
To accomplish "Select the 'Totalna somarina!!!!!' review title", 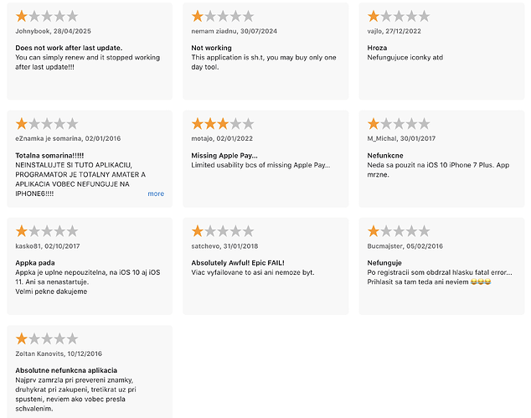I will point(49,156).
